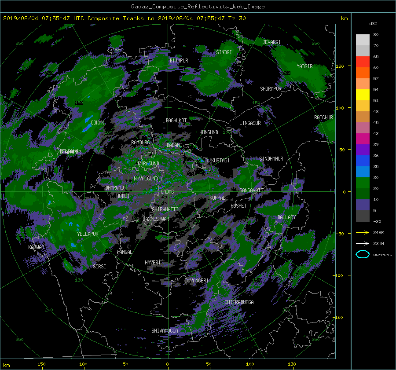Click the BIJAPUR city label

179,61
